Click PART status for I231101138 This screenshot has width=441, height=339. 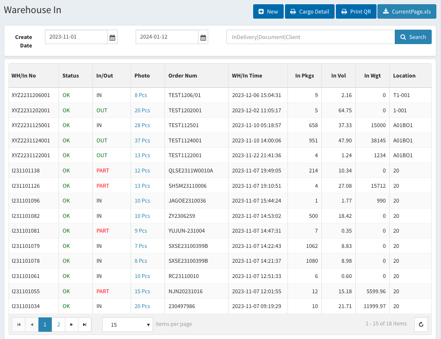(x=103, y=171)
